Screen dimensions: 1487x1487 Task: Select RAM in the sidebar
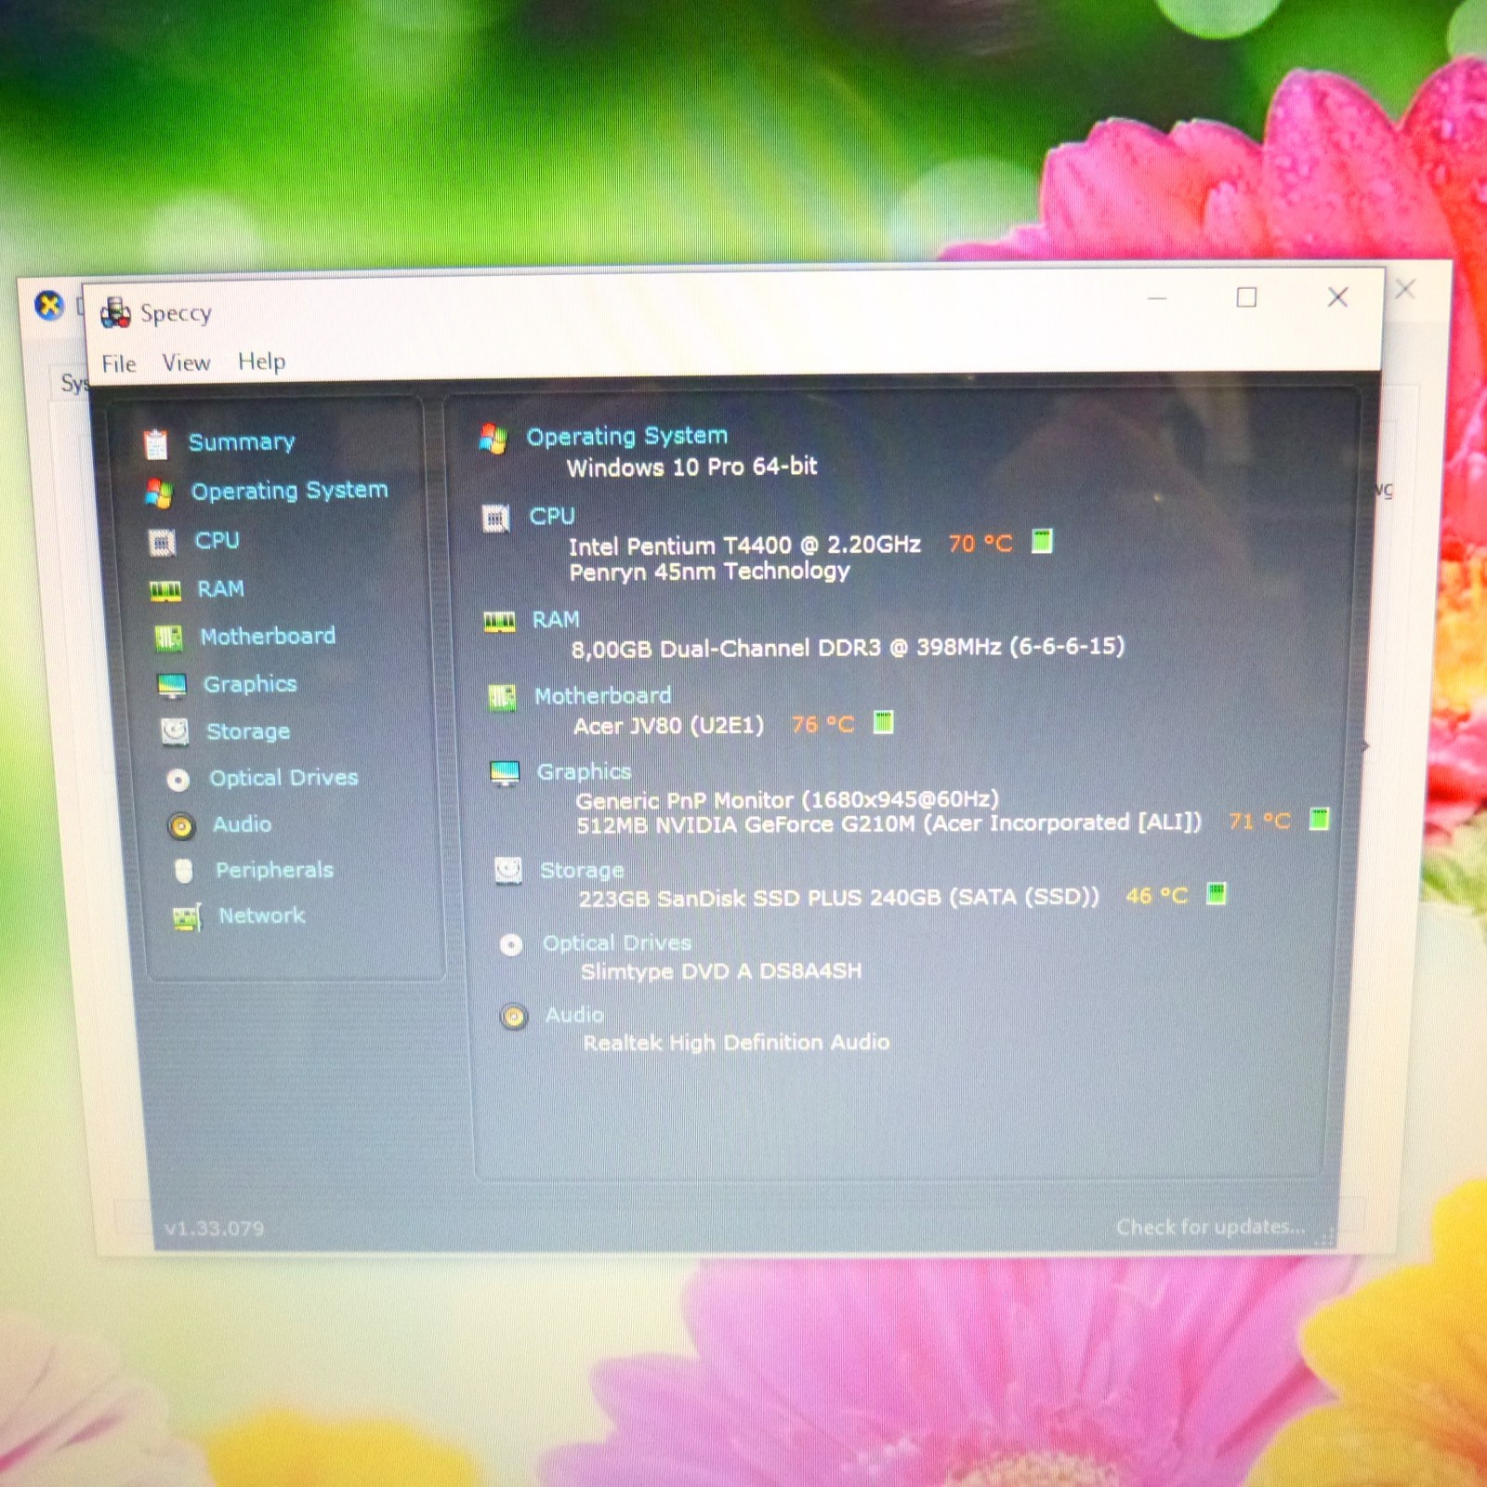221,588
